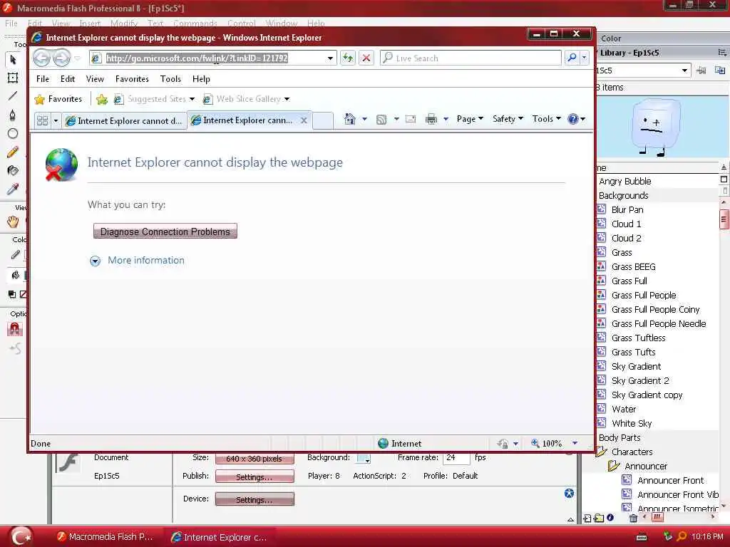Screen dimensions: 730x547
Task: Open the IE Favorites menu
Action: click(x=132, y=79)
